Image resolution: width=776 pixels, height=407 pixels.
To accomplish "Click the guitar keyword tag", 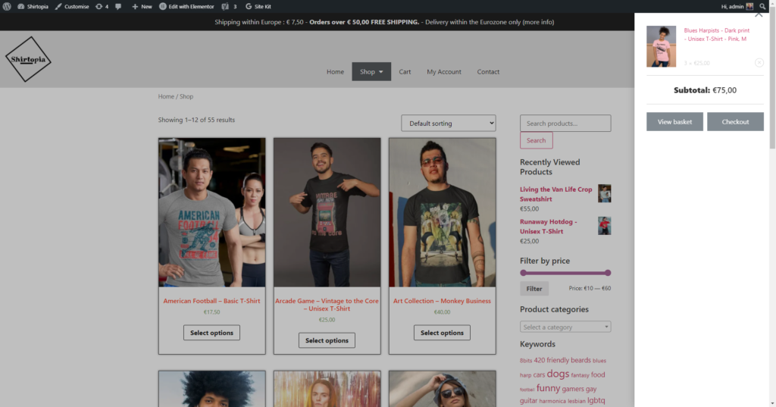I will click(528, 401).
